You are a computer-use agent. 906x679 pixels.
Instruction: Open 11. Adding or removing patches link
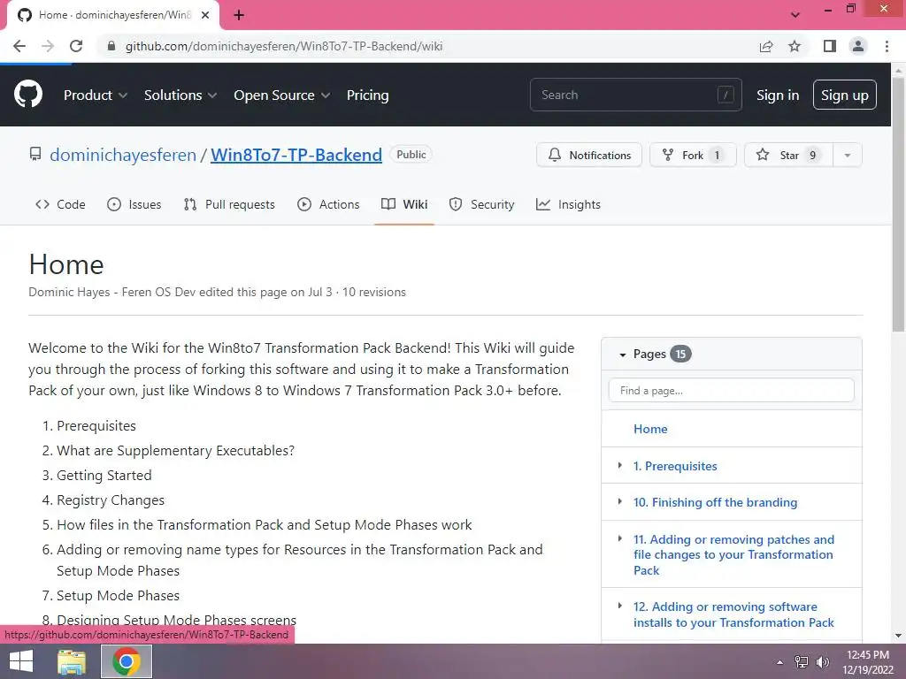[x=733, y=554]
